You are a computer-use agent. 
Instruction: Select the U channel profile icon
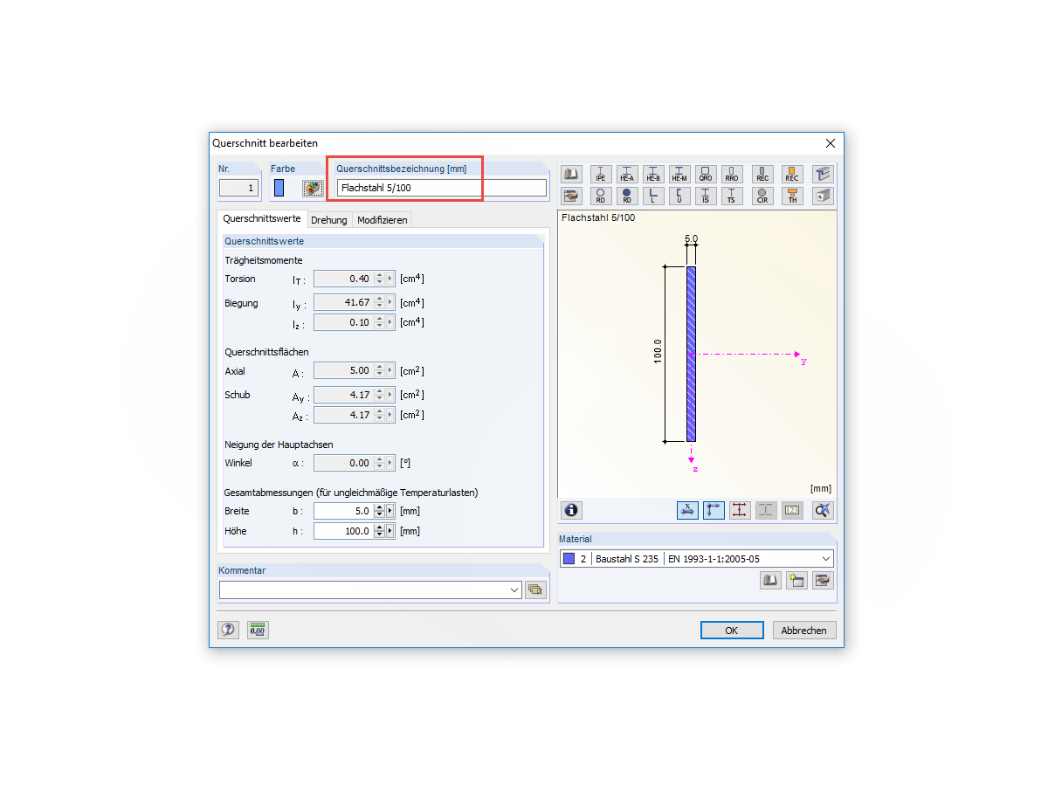tap(679, 196)
